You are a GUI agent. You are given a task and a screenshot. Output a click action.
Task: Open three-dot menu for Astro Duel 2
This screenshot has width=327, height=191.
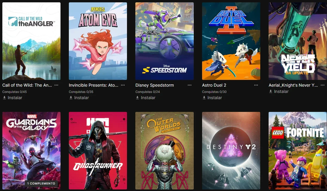point(256,85)
